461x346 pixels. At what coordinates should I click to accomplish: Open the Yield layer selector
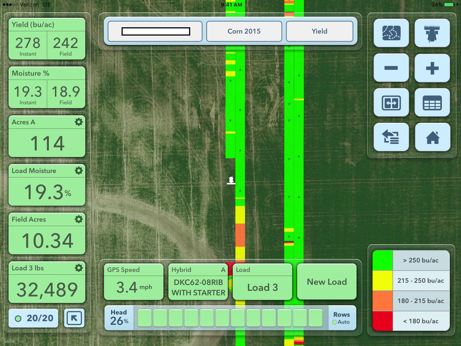click(x=320, y=32)
